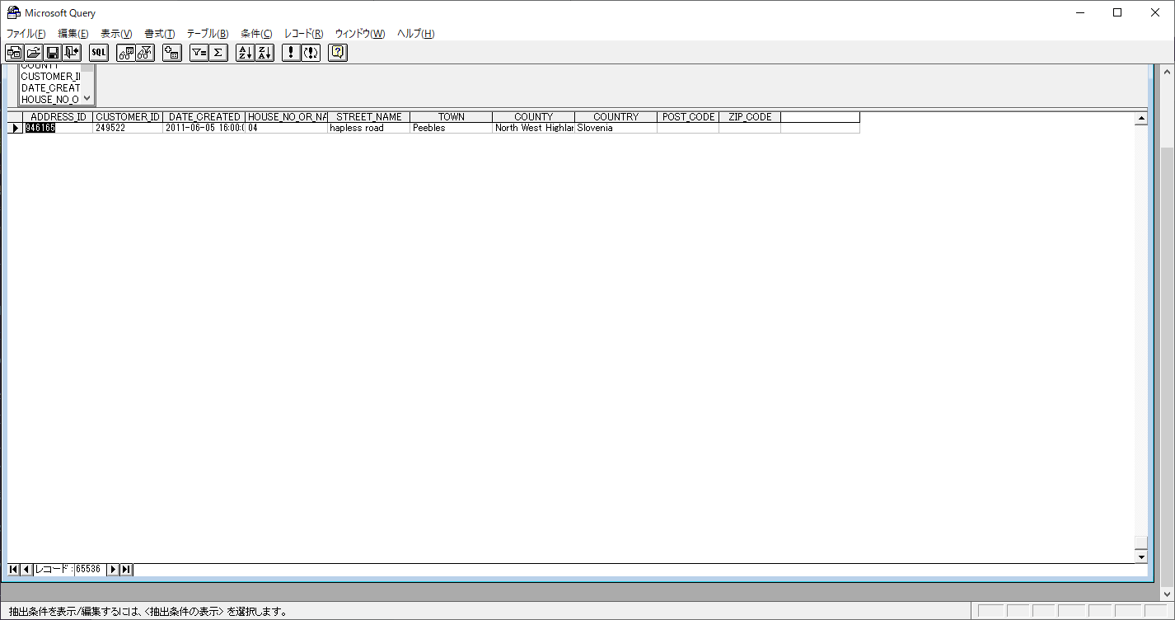Open the ヘルプ(H) menu
Screen dimensions: 1175x620
pyautogui.click(x=416, y=34)
